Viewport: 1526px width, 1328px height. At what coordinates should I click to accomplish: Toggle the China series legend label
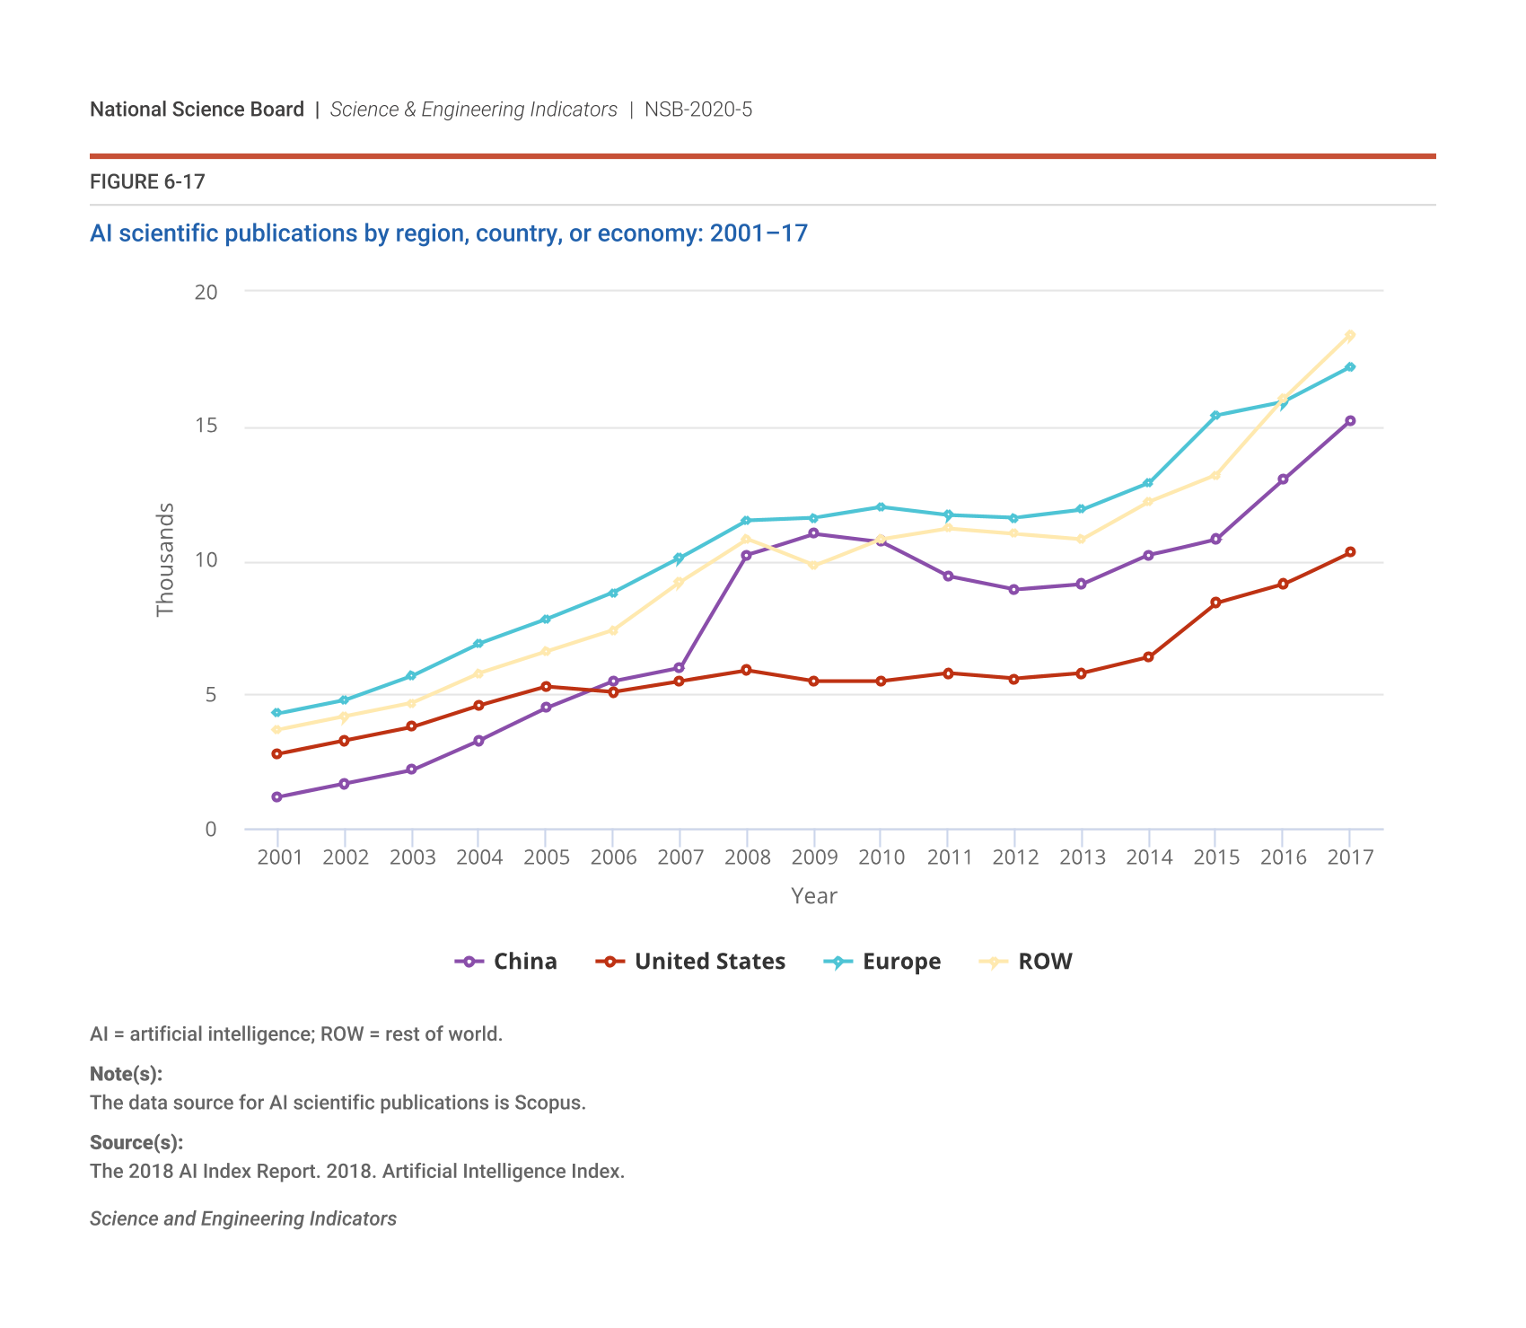[525, 962]
